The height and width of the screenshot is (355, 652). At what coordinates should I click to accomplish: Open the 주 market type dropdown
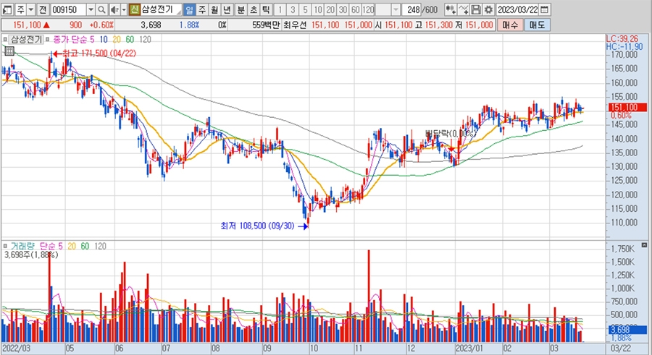[30, 9]
